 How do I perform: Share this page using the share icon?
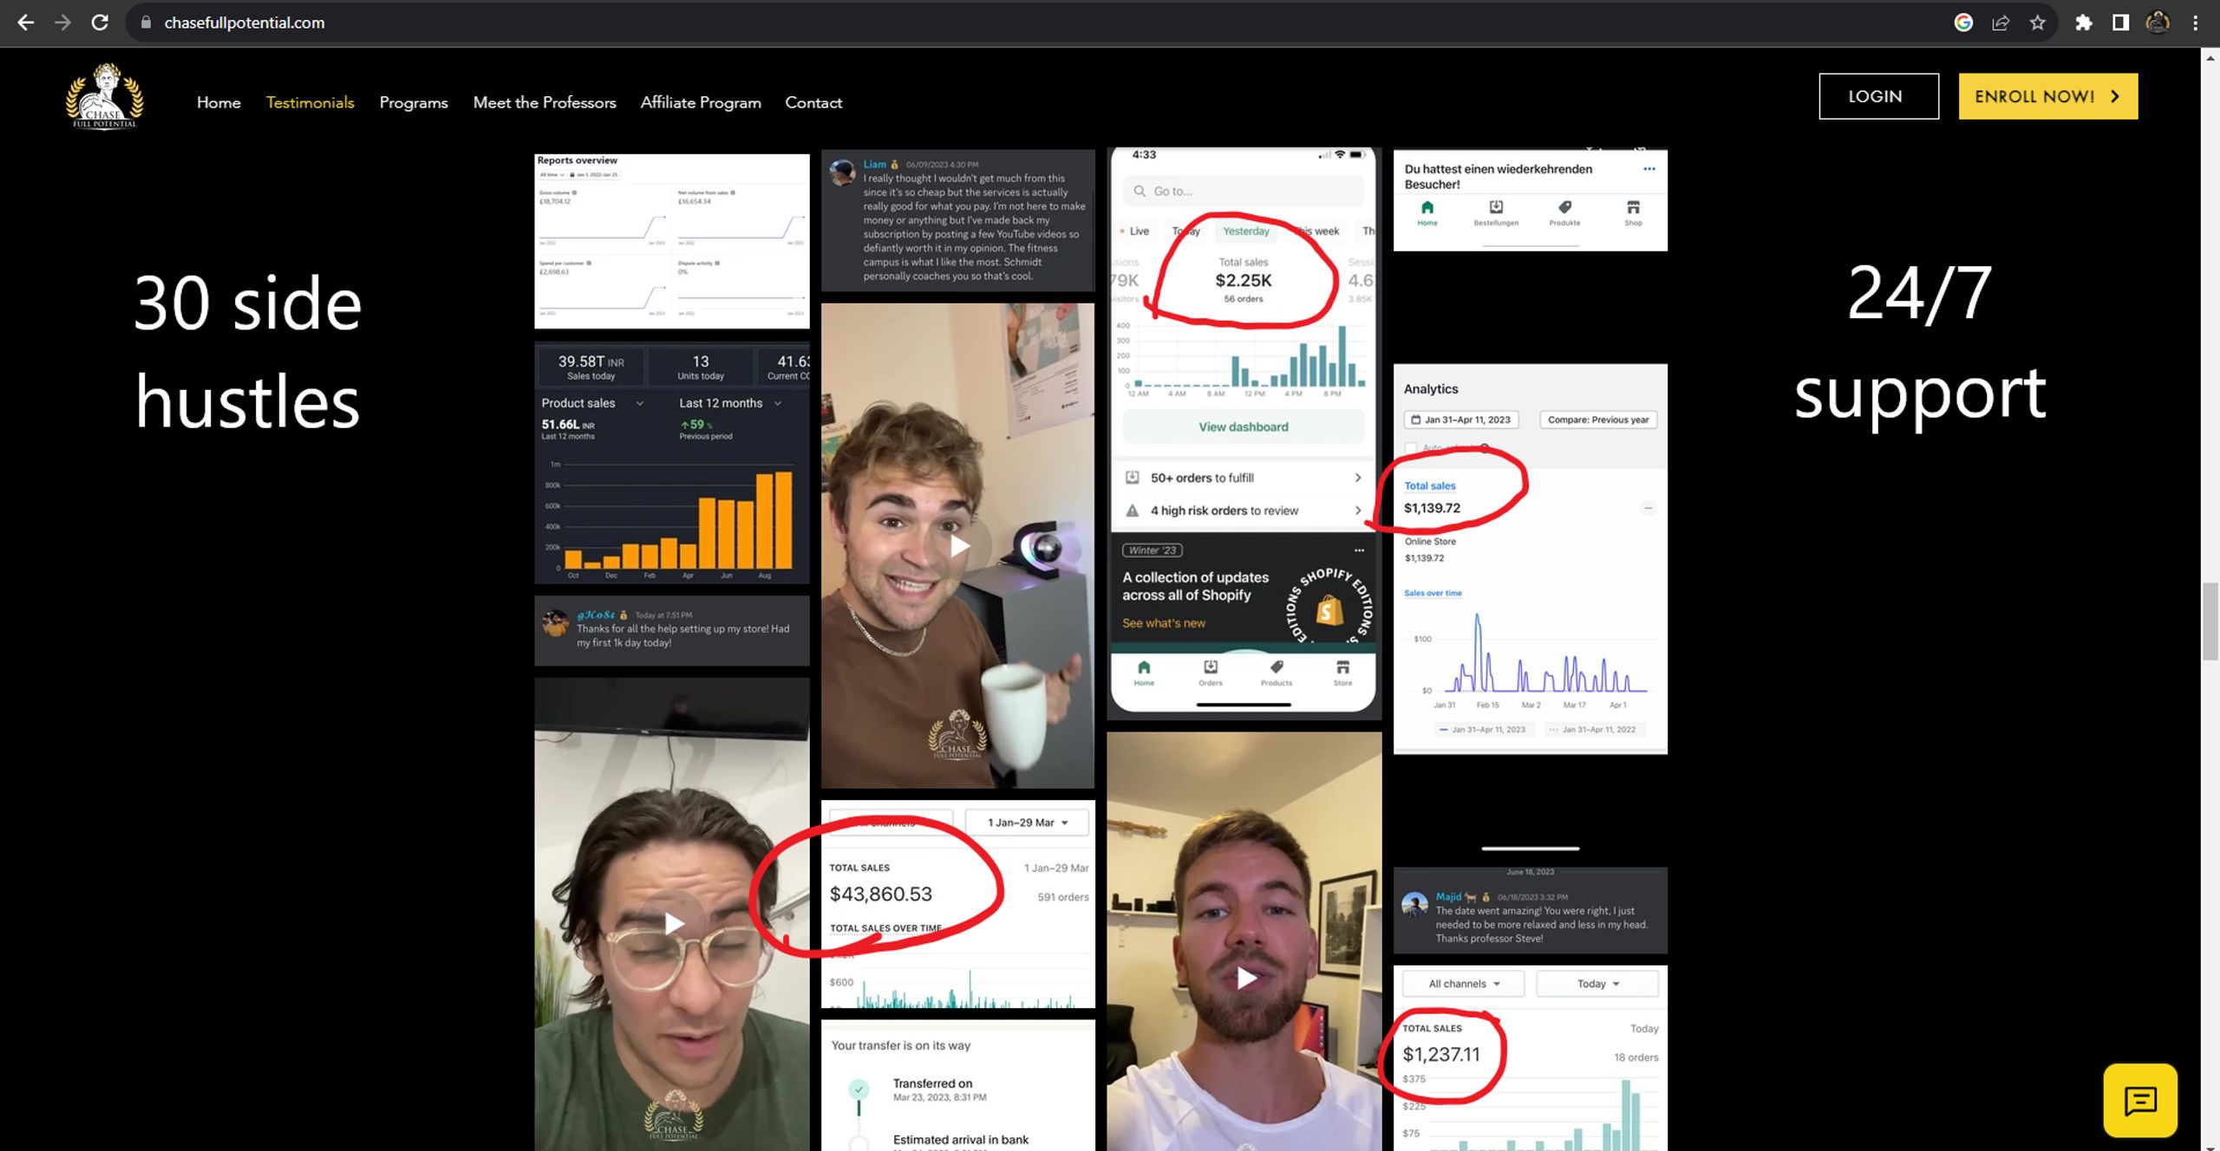point(2001,23)
